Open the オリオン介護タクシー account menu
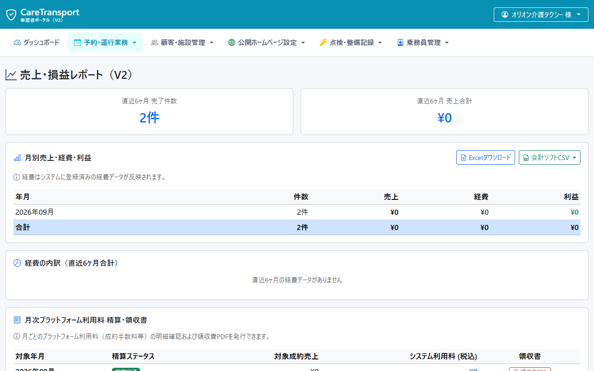The width and height of the screenshot is (594, 371). point(541,14)
